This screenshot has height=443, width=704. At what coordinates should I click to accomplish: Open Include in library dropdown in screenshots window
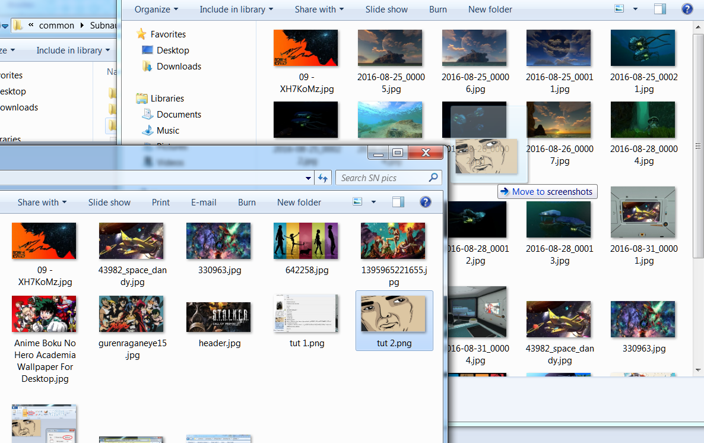point(236,10)
